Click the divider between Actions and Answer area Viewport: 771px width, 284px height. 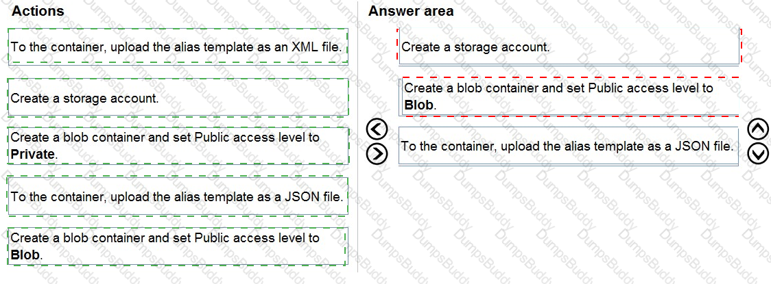tap(357, 142)
